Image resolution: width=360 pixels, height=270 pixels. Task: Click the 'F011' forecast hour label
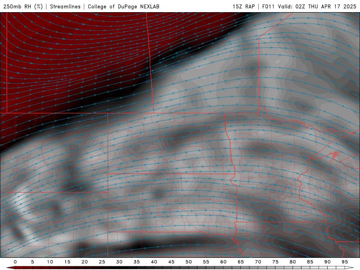click(x=268, y=6)
